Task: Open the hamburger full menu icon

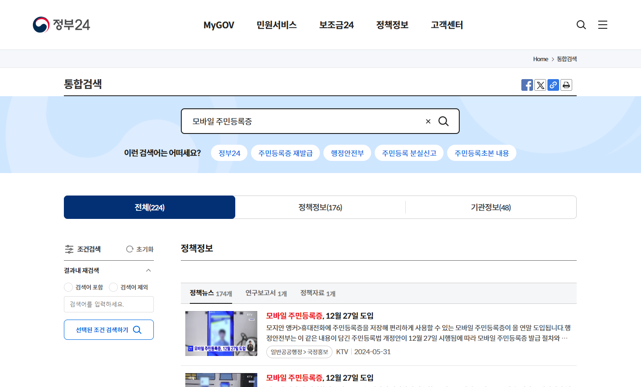Action: (603, 25)
